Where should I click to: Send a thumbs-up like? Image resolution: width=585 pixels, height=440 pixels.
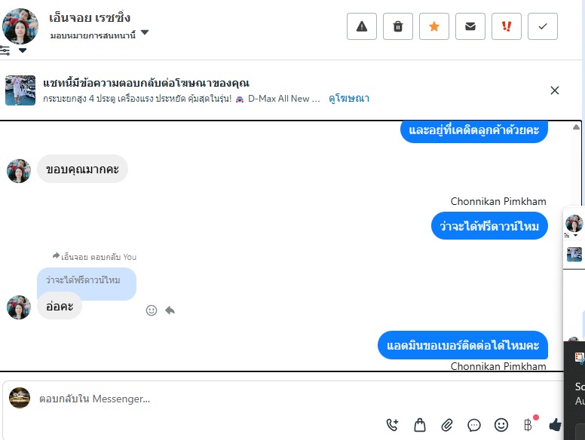click(555, 425)
